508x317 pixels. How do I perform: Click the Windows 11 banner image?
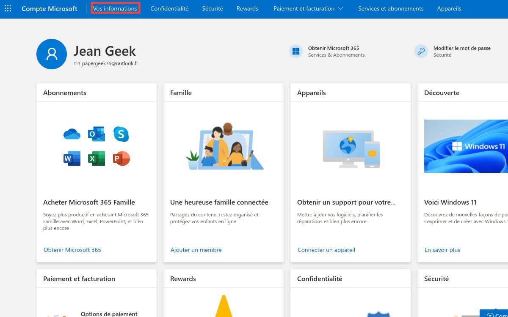466,146
